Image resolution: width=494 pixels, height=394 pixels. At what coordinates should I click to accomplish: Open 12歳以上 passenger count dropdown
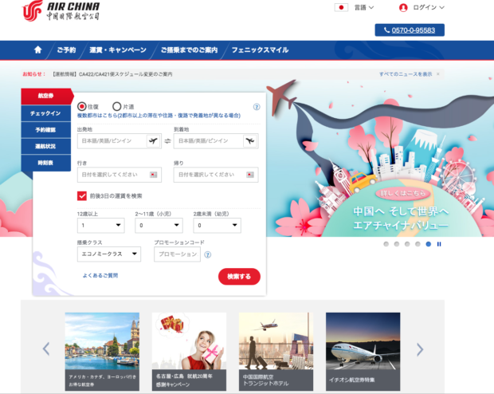coord(101,225)
